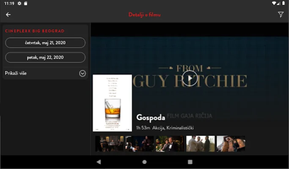The image size is (289, 169).
Task: Tap the Wi-Fi signal status icon
Action: [274, 3]
